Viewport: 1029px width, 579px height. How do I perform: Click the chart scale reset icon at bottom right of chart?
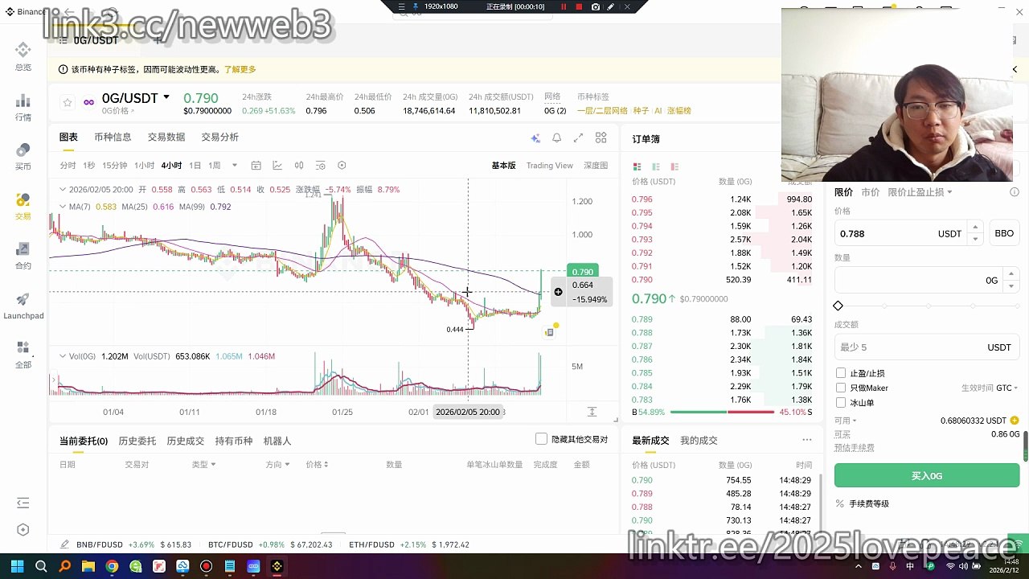[x=592, y=412]
